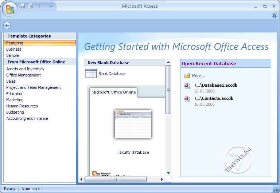This screenshot has width=280, height=193.
Task: Open recent file Database1.accdb
Action: (216, 85)
